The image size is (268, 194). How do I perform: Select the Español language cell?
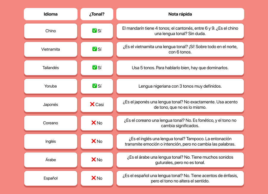[51, 178]
